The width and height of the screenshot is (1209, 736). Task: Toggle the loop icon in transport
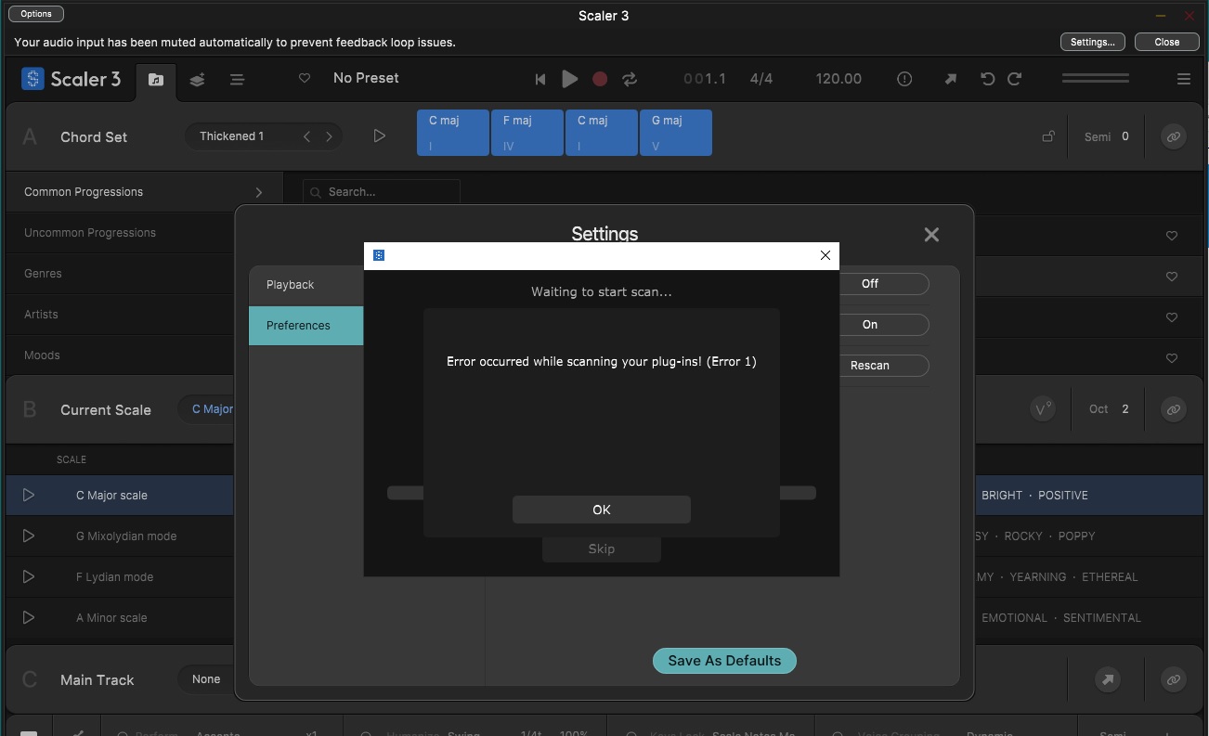630,79
